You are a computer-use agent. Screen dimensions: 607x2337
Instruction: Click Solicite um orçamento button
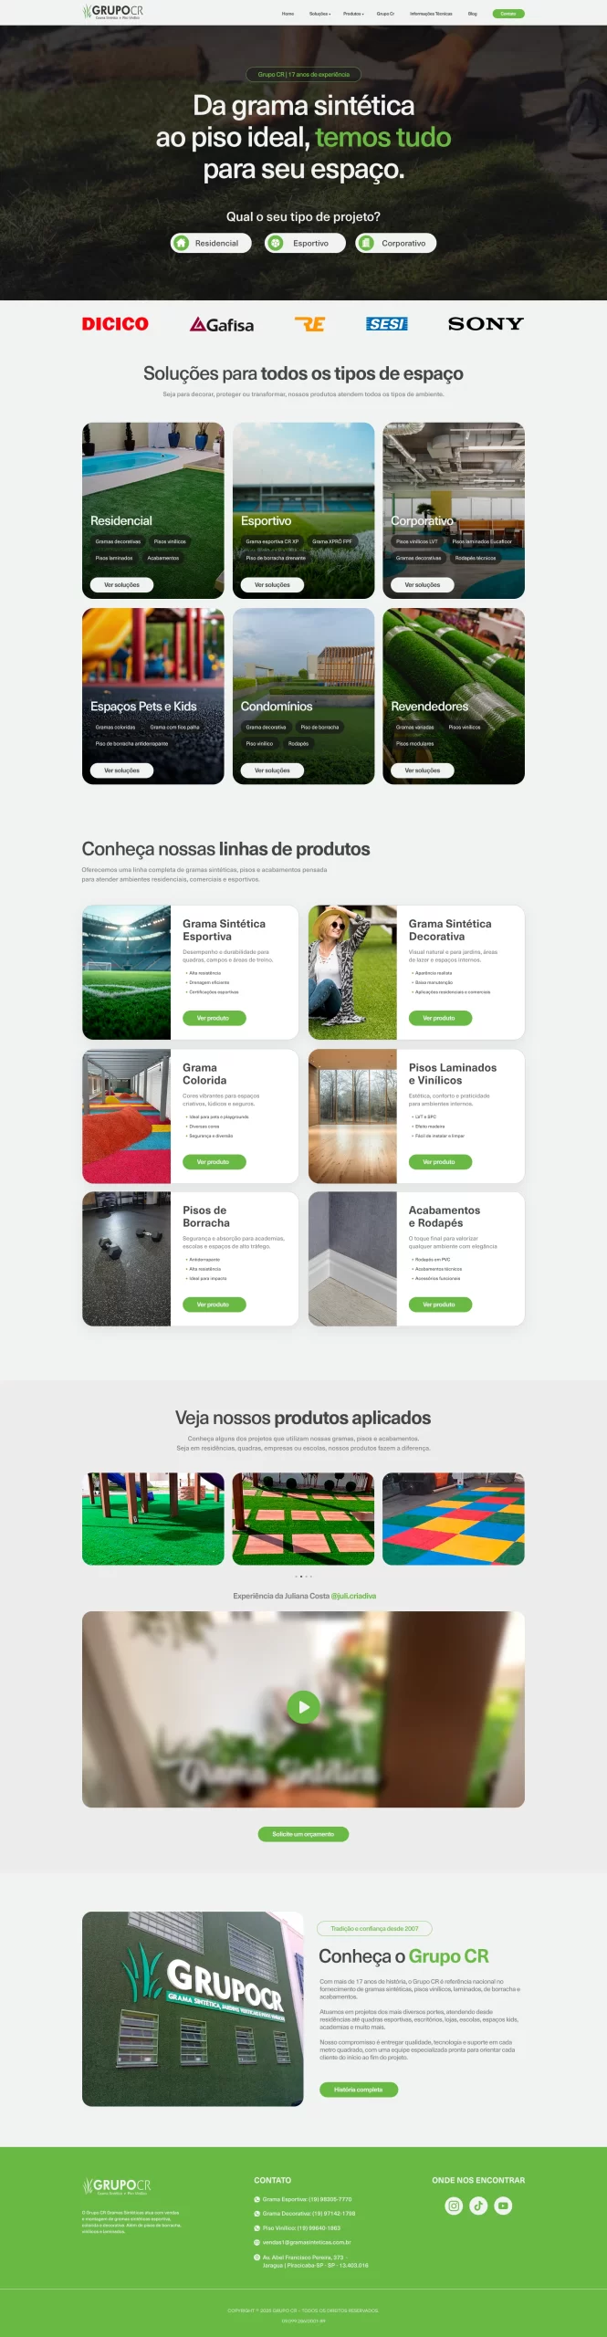[x=303, y=1834]
